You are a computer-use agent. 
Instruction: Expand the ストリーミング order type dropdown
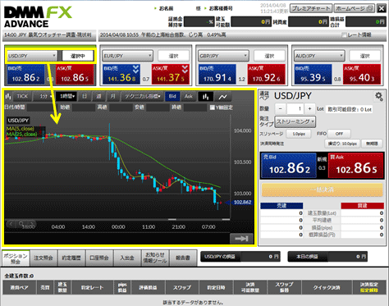click(x=295, y=121)
